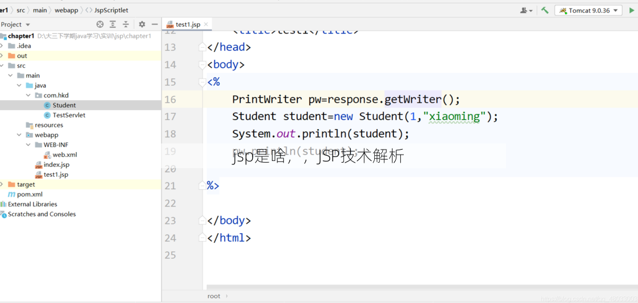Image resolution: width=638 pixels, height=303 pixels.
Task: Click the locate/select opened file target icon
Action: pyautogui.click(x=100, y=24)
